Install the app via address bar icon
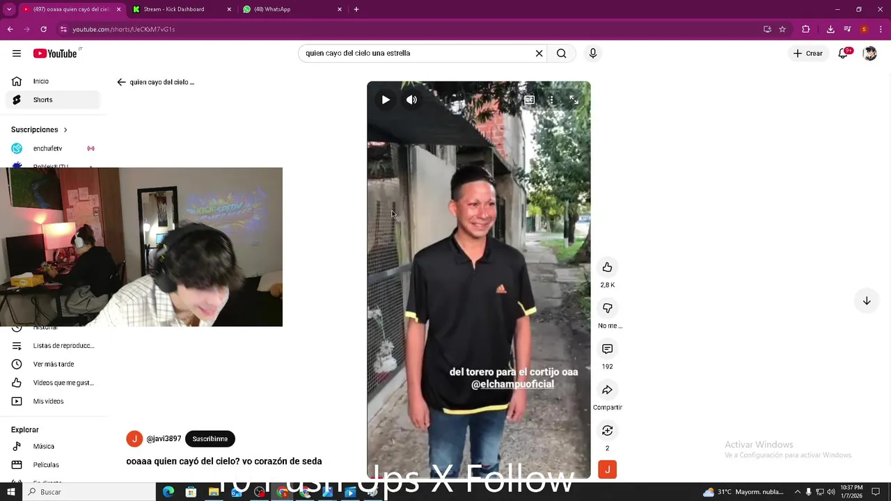The image size is (891, 501). click(767, 29)
